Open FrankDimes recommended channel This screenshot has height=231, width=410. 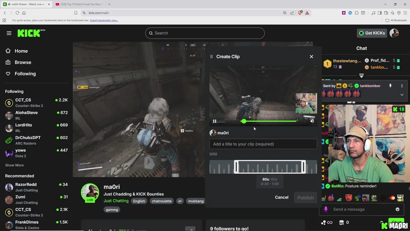pos(36,225)
